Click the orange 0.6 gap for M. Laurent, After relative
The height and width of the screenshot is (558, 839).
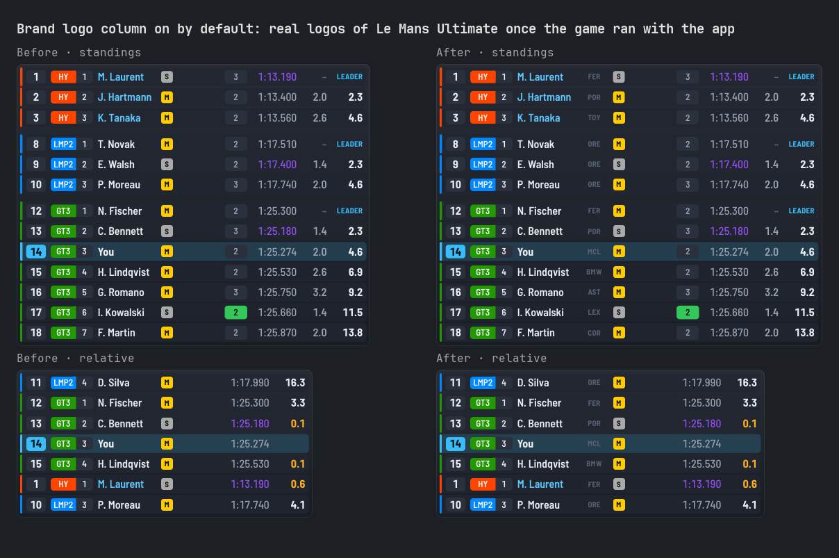pyautogui.click(x=750, y=484)
